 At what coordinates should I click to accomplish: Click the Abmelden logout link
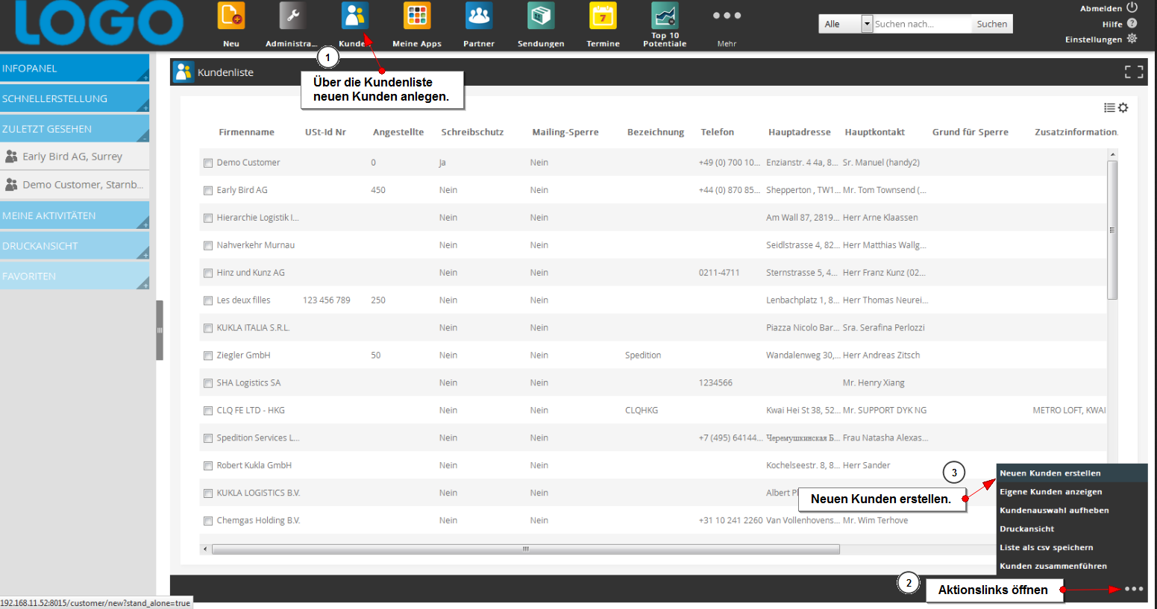1101,8
